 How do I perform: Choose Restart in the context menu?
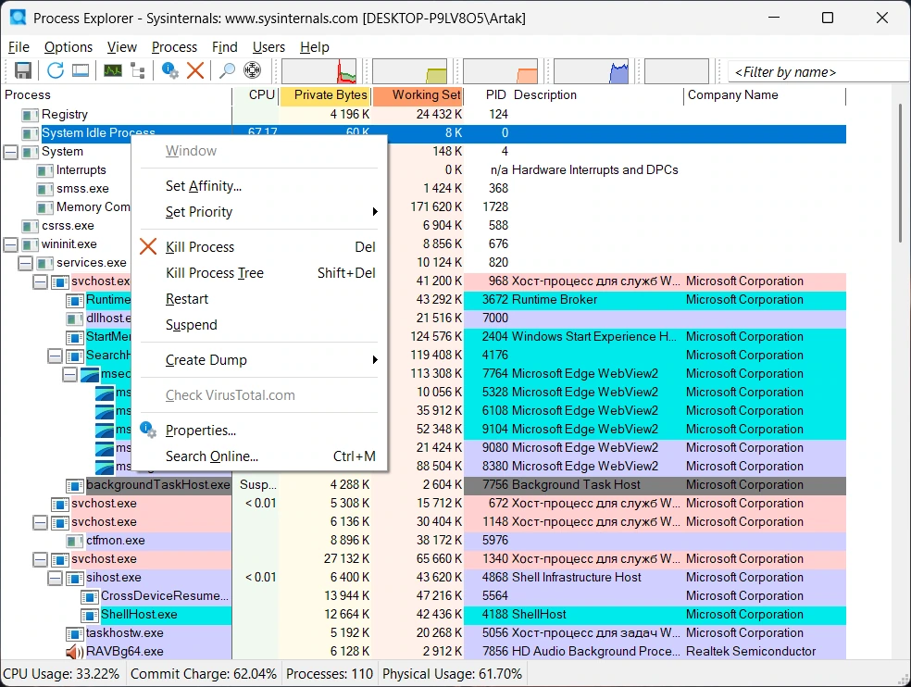tap(259, 299)
